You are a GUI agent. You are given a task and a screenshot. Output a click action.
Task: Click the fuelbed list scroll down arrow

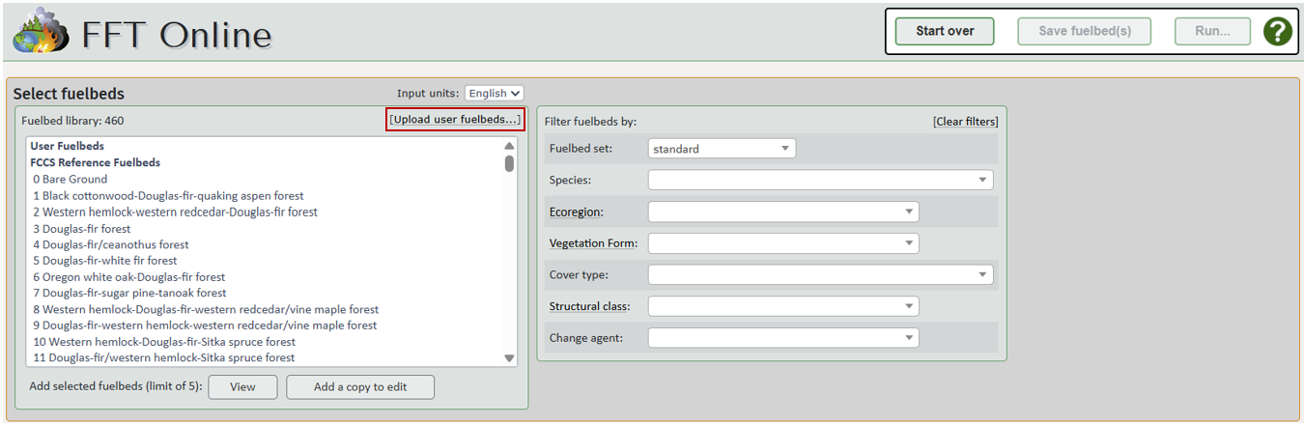(x=510, y=358)
